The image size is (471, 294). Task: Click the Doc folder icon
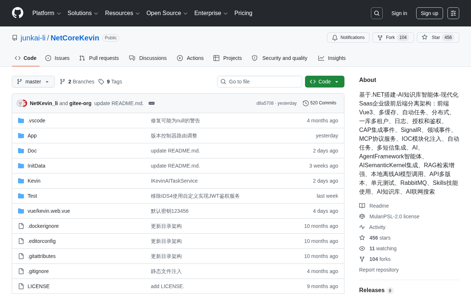21,151
